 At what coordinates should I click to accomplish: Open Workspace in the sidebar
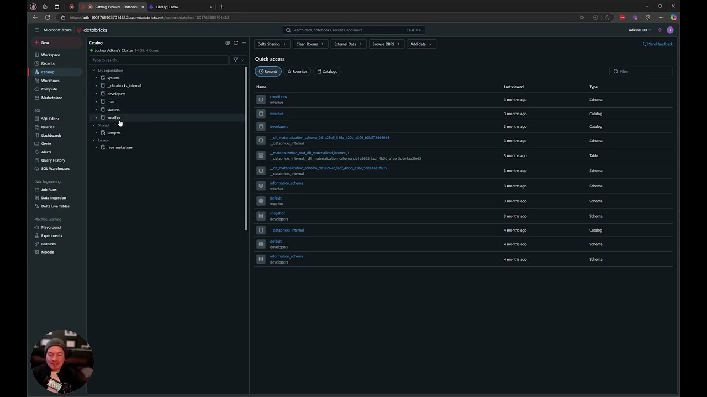(50, 55)
